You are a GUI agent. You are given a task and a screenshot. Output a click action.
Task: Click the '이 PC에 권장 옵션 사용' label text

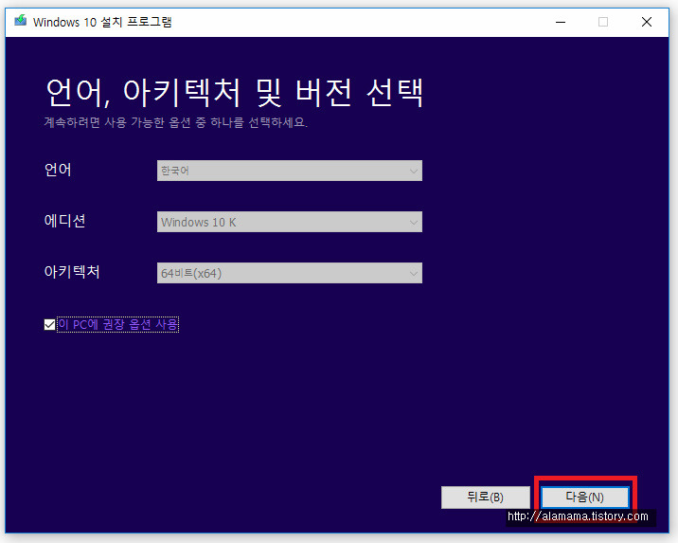point(117,324)
